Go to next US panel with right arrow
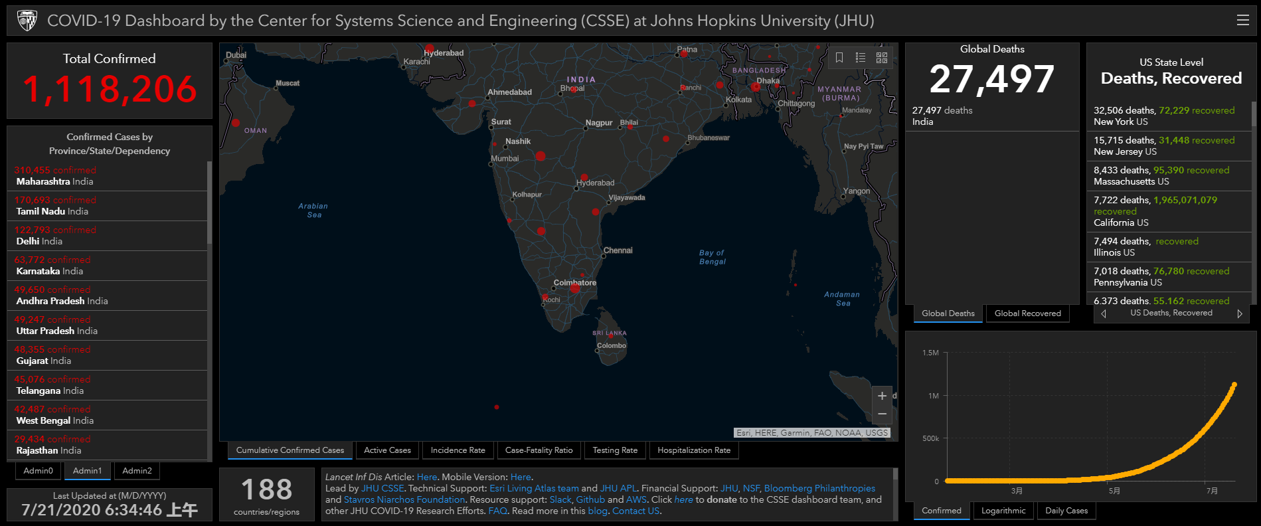This screenshot has height=526, width=1261. pyautogui.click(x=1239, y=313)
